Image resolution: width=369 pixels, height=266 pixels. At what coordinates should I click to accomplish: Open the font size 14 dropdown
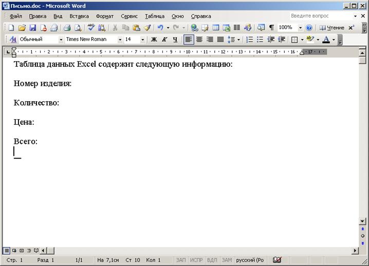142,40
